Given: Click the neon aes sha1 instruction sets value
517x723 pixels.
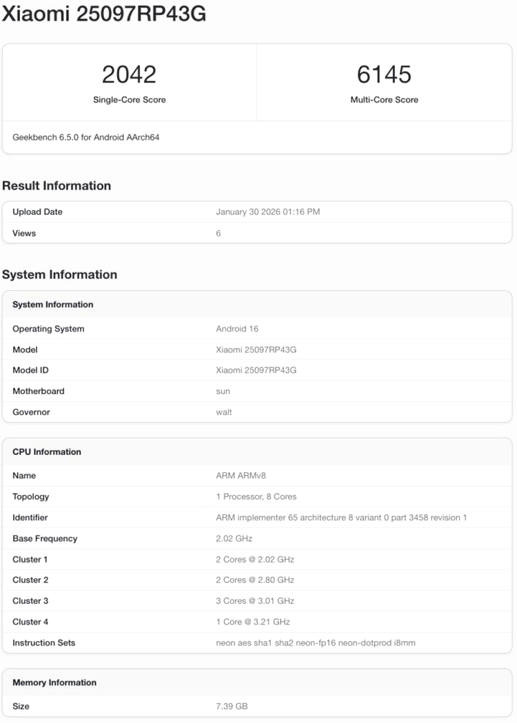Looking at the screenshot, I should point(316,643).
